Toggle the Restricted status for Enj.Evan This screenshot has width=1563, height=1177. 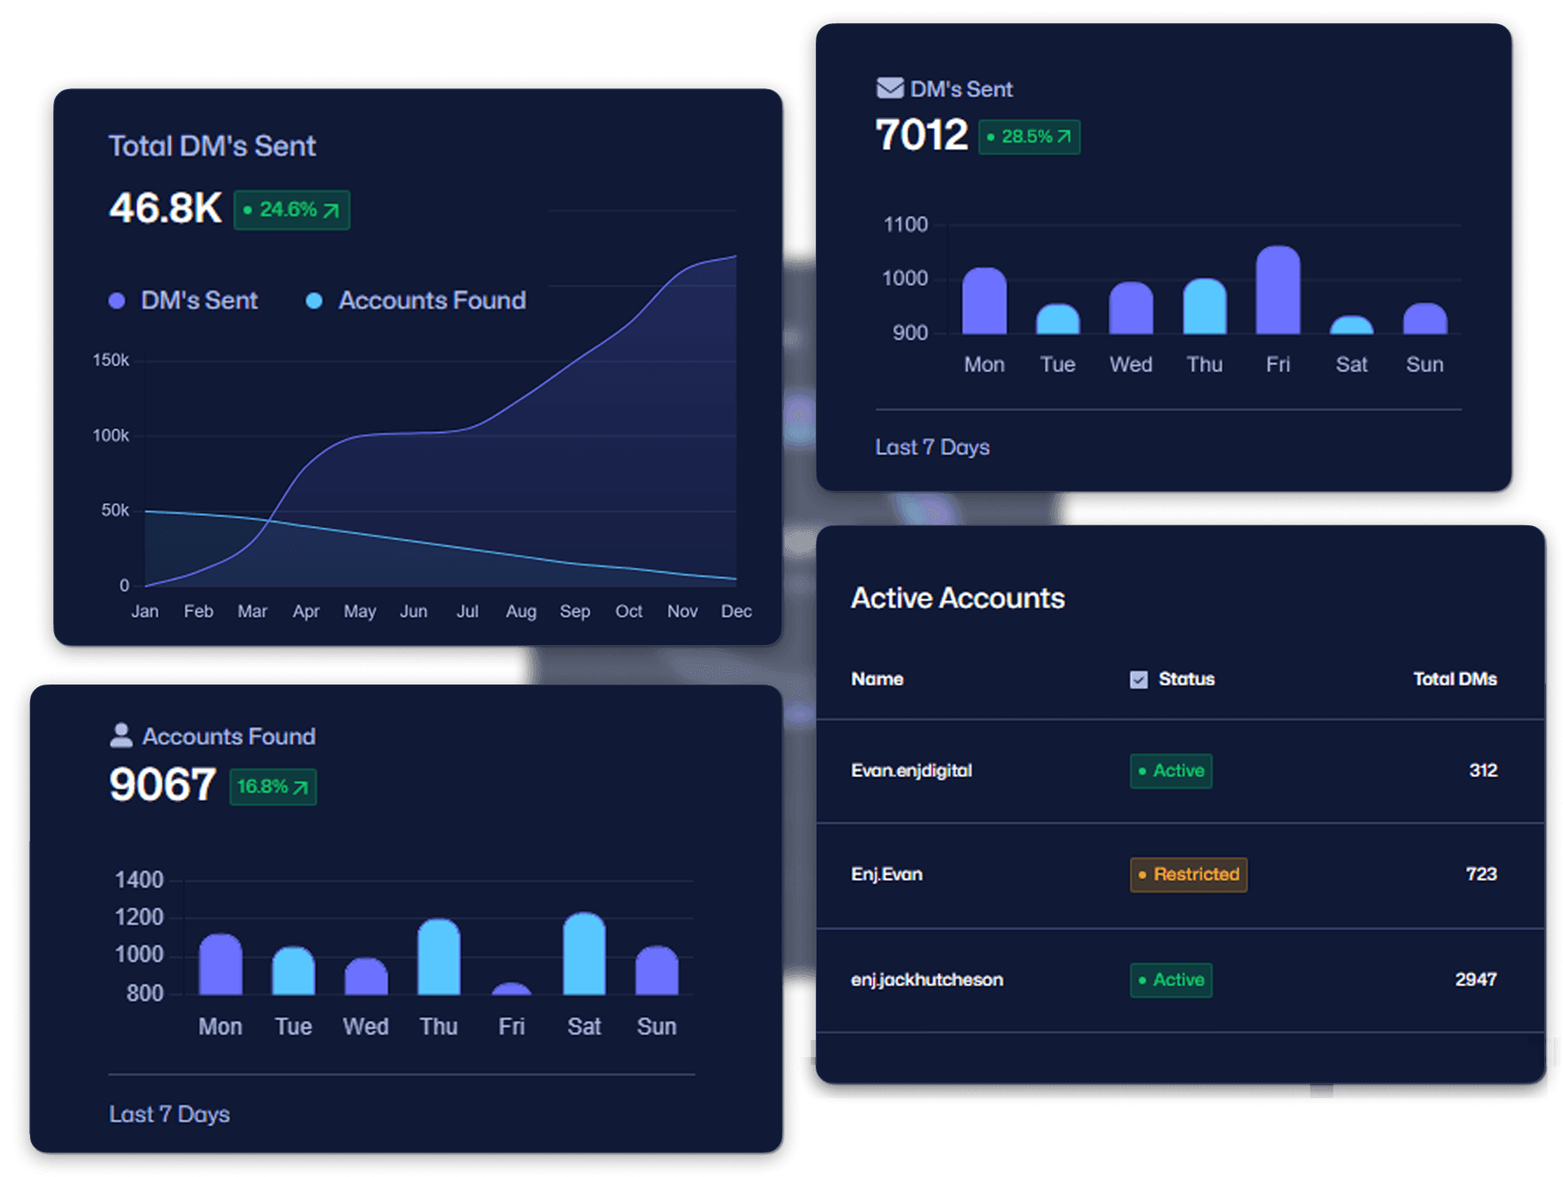(x=1189, y=874)
